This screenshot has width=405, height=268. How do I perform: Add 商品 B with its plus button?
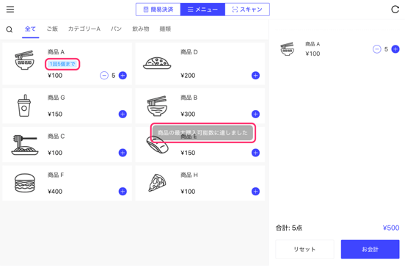(255, 114)
